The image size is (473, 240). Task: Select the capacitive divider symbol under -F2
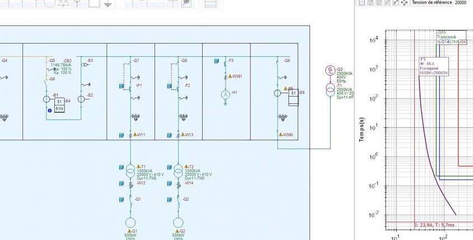pyautogui.click(x=183, y=117)
